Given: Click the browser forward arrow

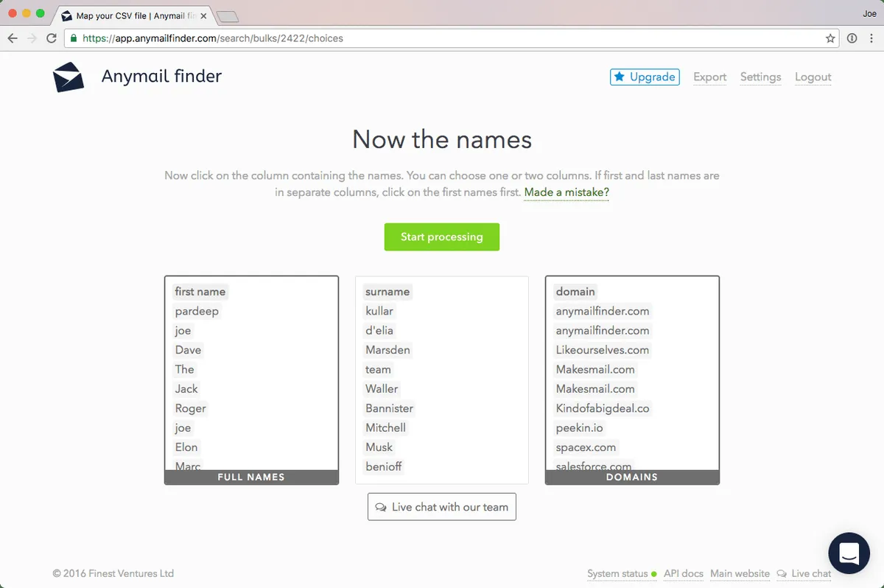Looking at the screenshot, I should click(x=32, y=38).
